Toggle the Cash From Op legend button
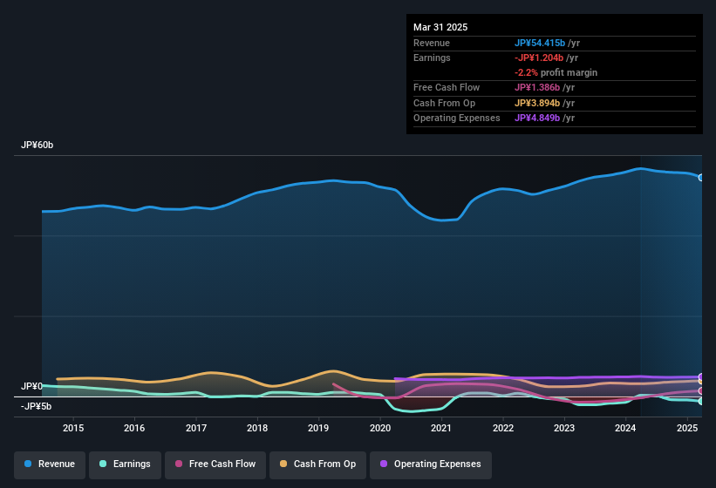Viewport: 716px width, 488px height. (317, 464)
